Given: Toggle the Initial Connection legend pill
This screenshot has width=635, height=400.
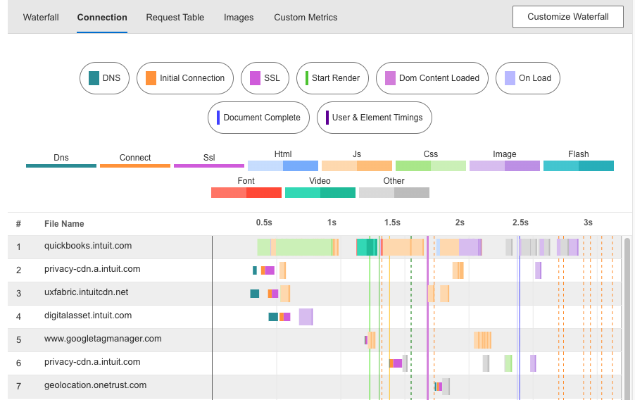Looking at the screenshot, I should [185, 78].
